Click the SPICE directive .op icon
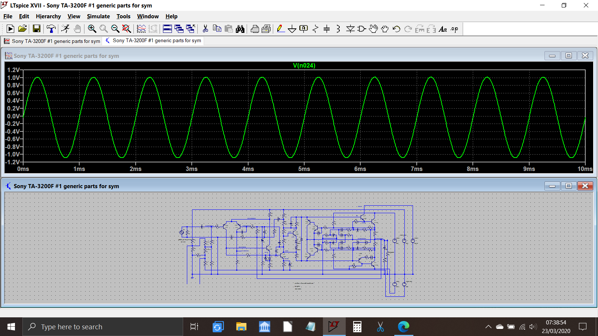The width and height of the screenshot is (598, 336). (x=454, y=29)
